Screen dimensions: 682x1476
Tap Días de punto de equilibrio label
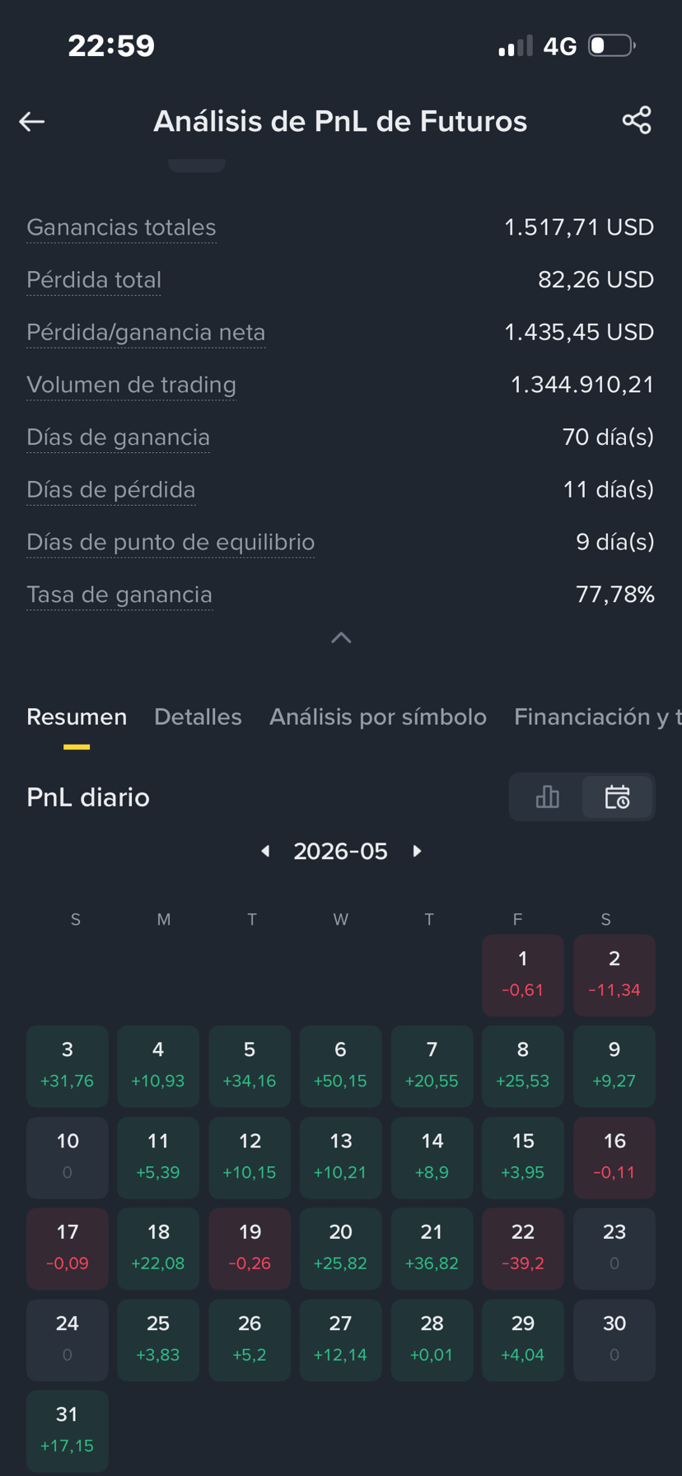click(x=170, y=542)
